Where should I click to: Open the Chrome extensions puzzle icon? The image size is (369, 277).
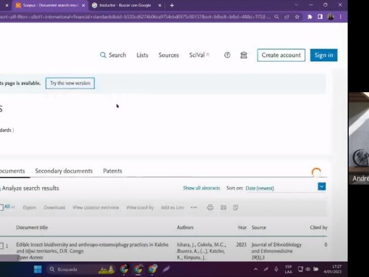tap(310, 17)
